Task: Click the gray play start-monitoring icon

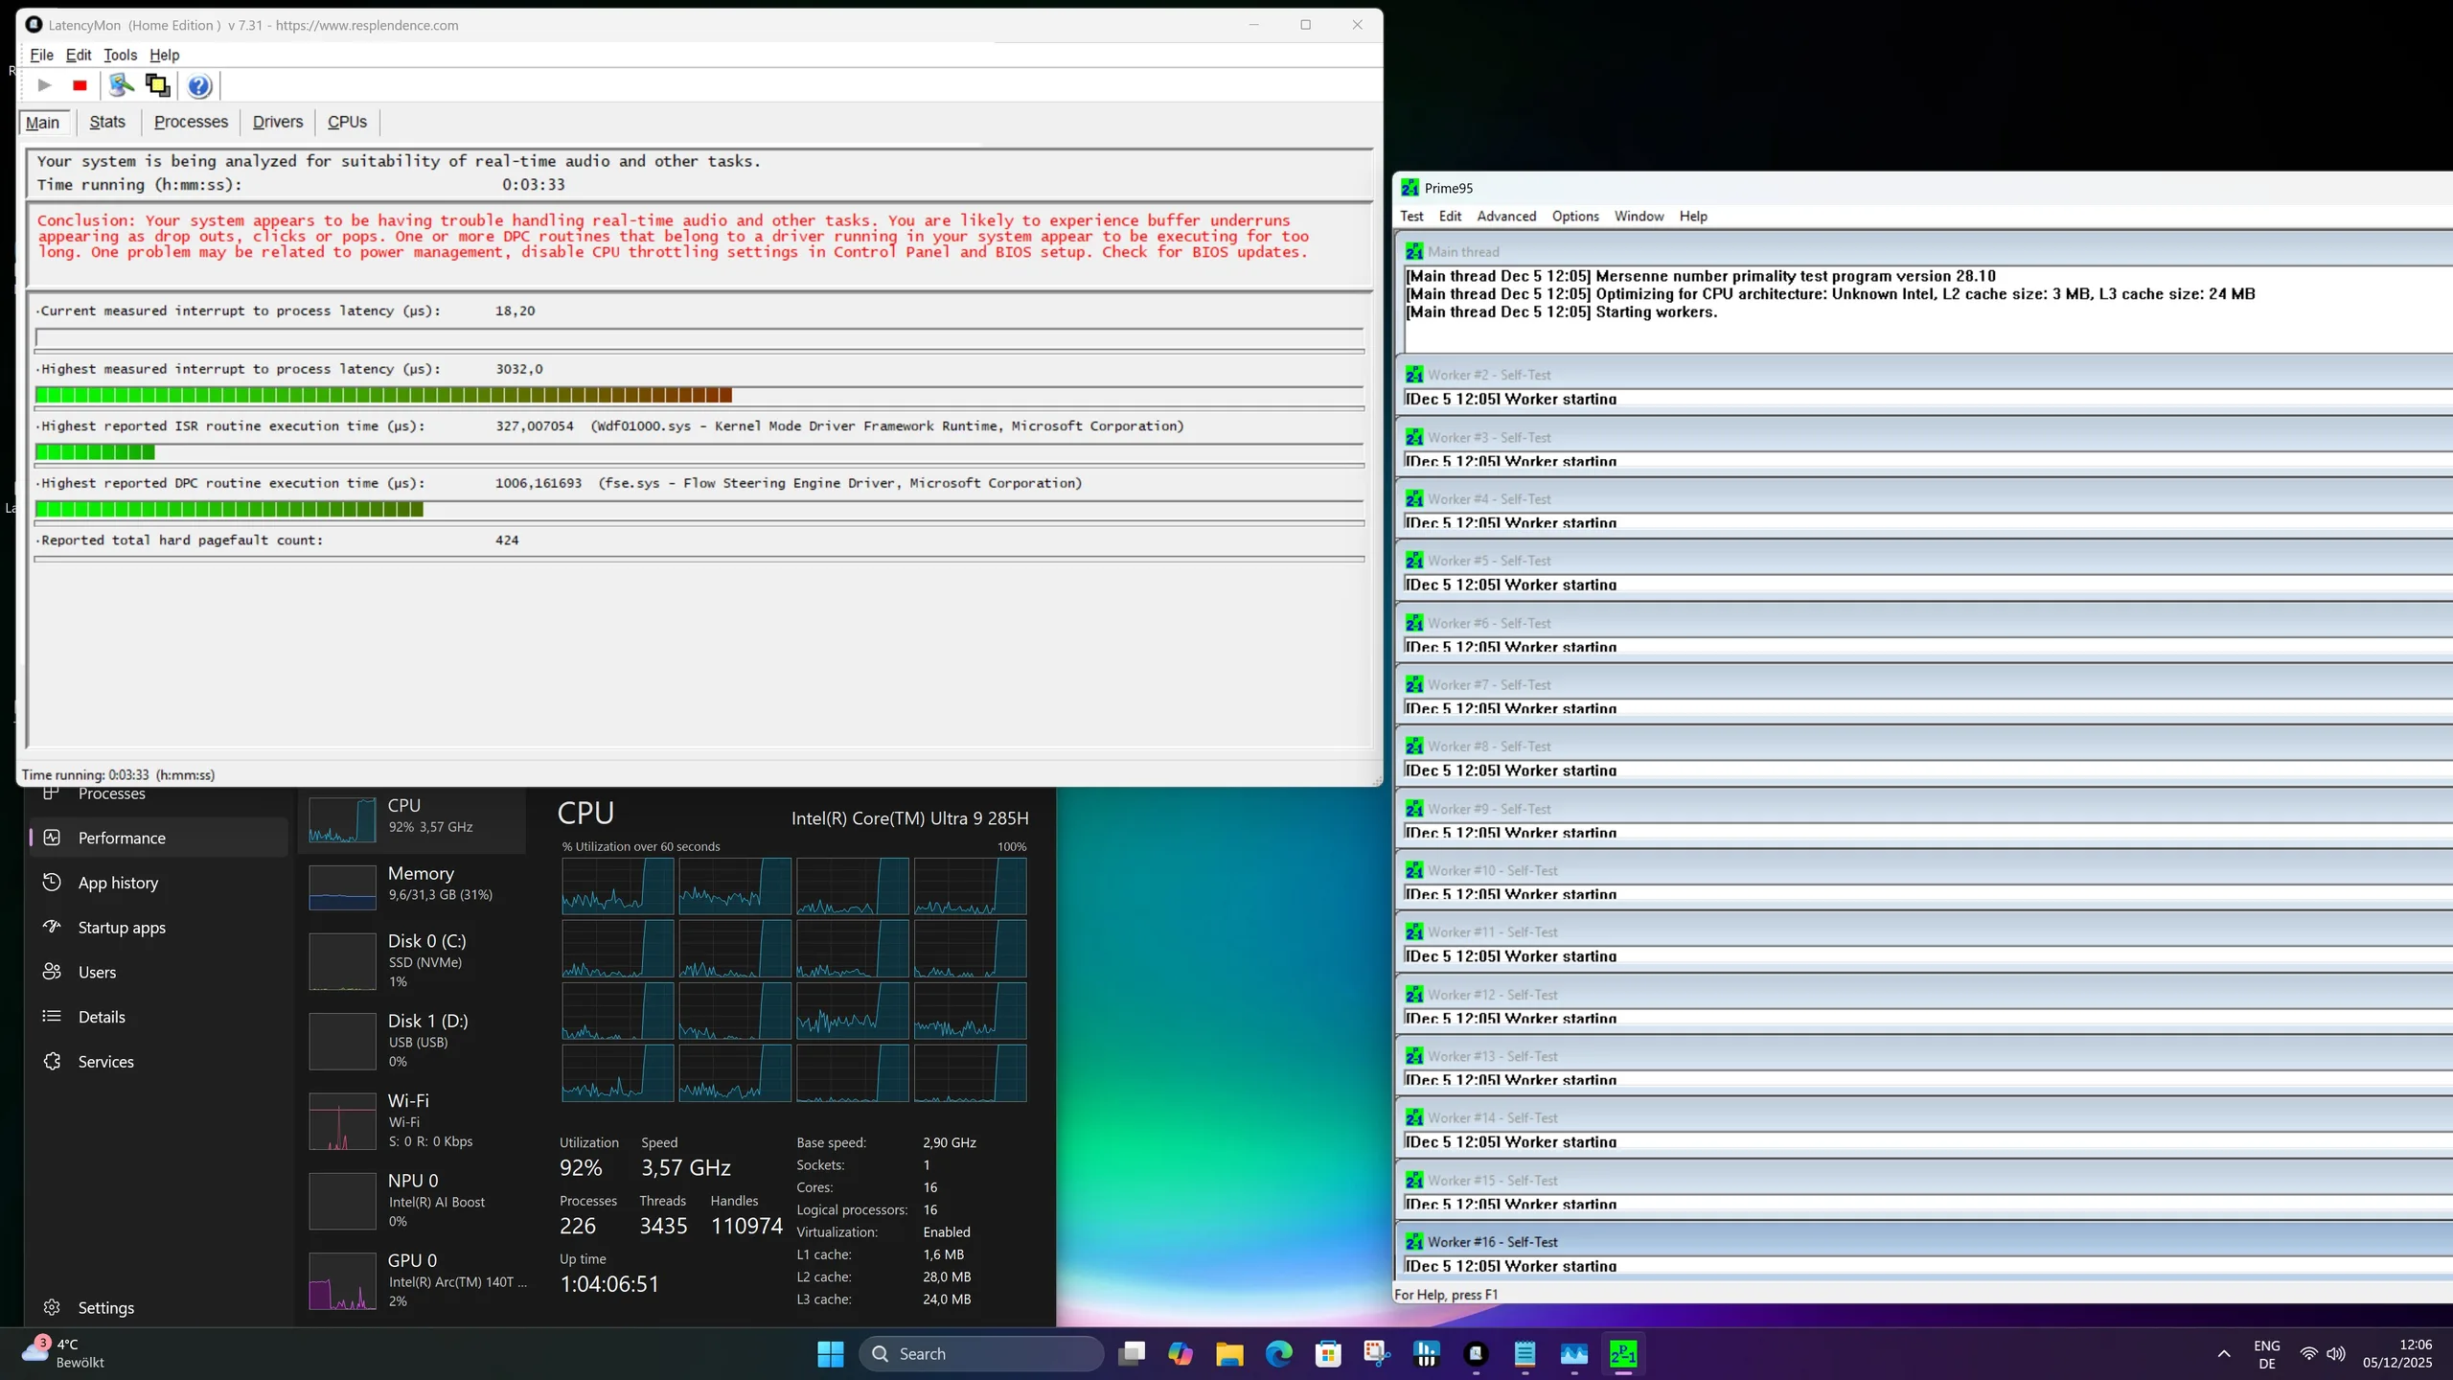Action: [x=44, y=85]
